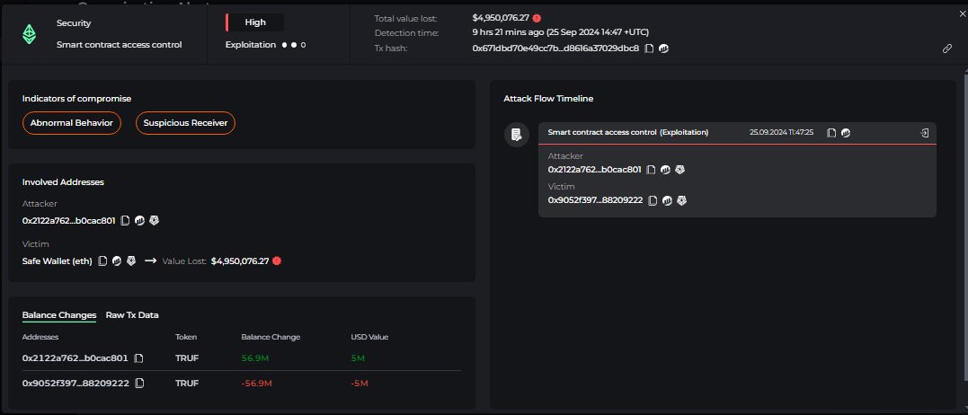Click Attacker address 0x2122a762 in timeline card
Screen dimensions: 968x415
click(x=594, y=170)
